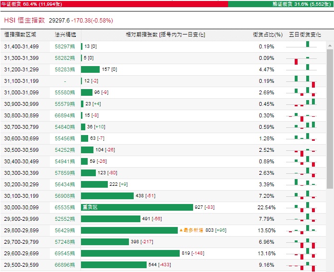Click the bar for range 29,900-29,999
This screenshot has width=334, height=272.
[111, 219]
